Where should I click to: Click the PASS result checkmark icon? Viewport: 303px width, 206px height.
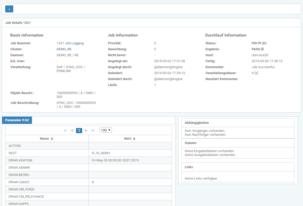tap(262, 49)
